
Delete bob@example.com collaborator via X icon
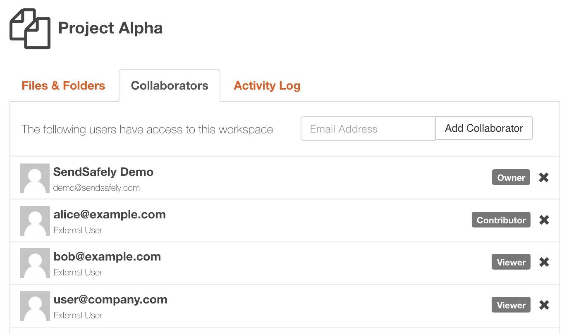(544, 262)
